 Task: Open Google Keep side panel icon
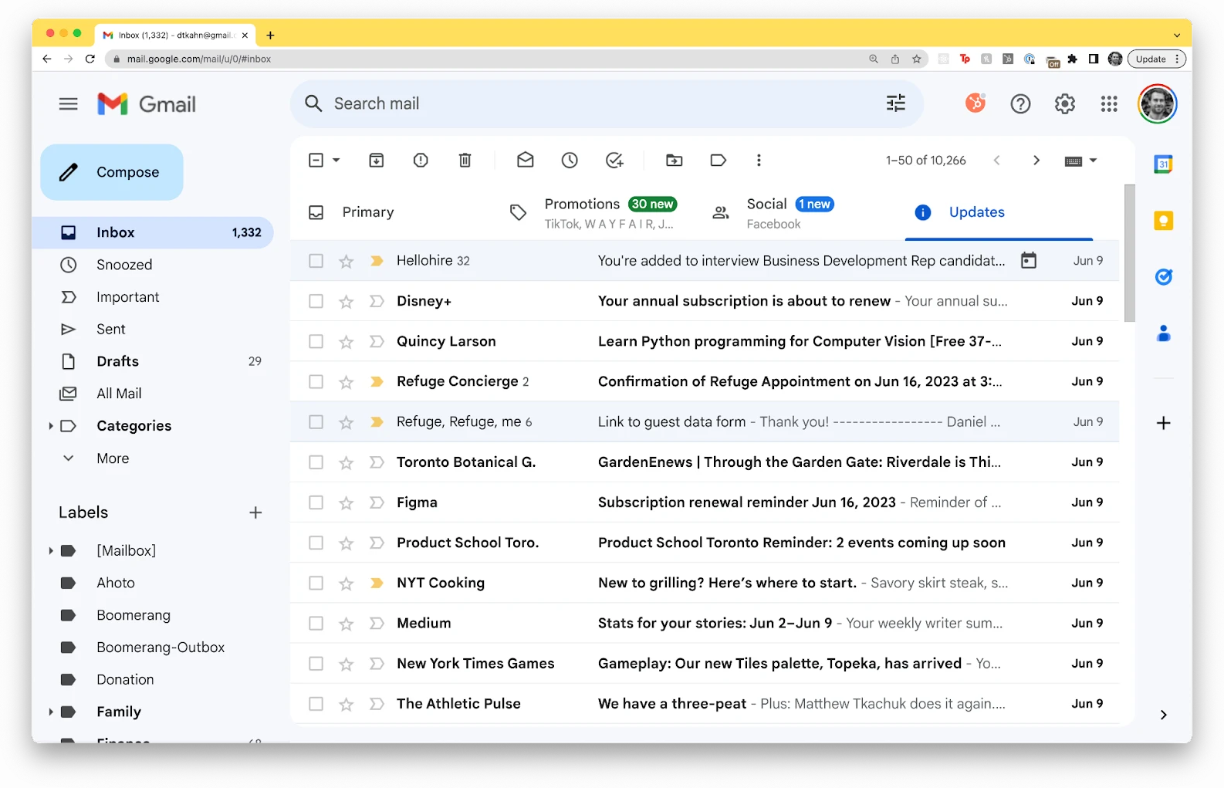[x=1164, y=221]
